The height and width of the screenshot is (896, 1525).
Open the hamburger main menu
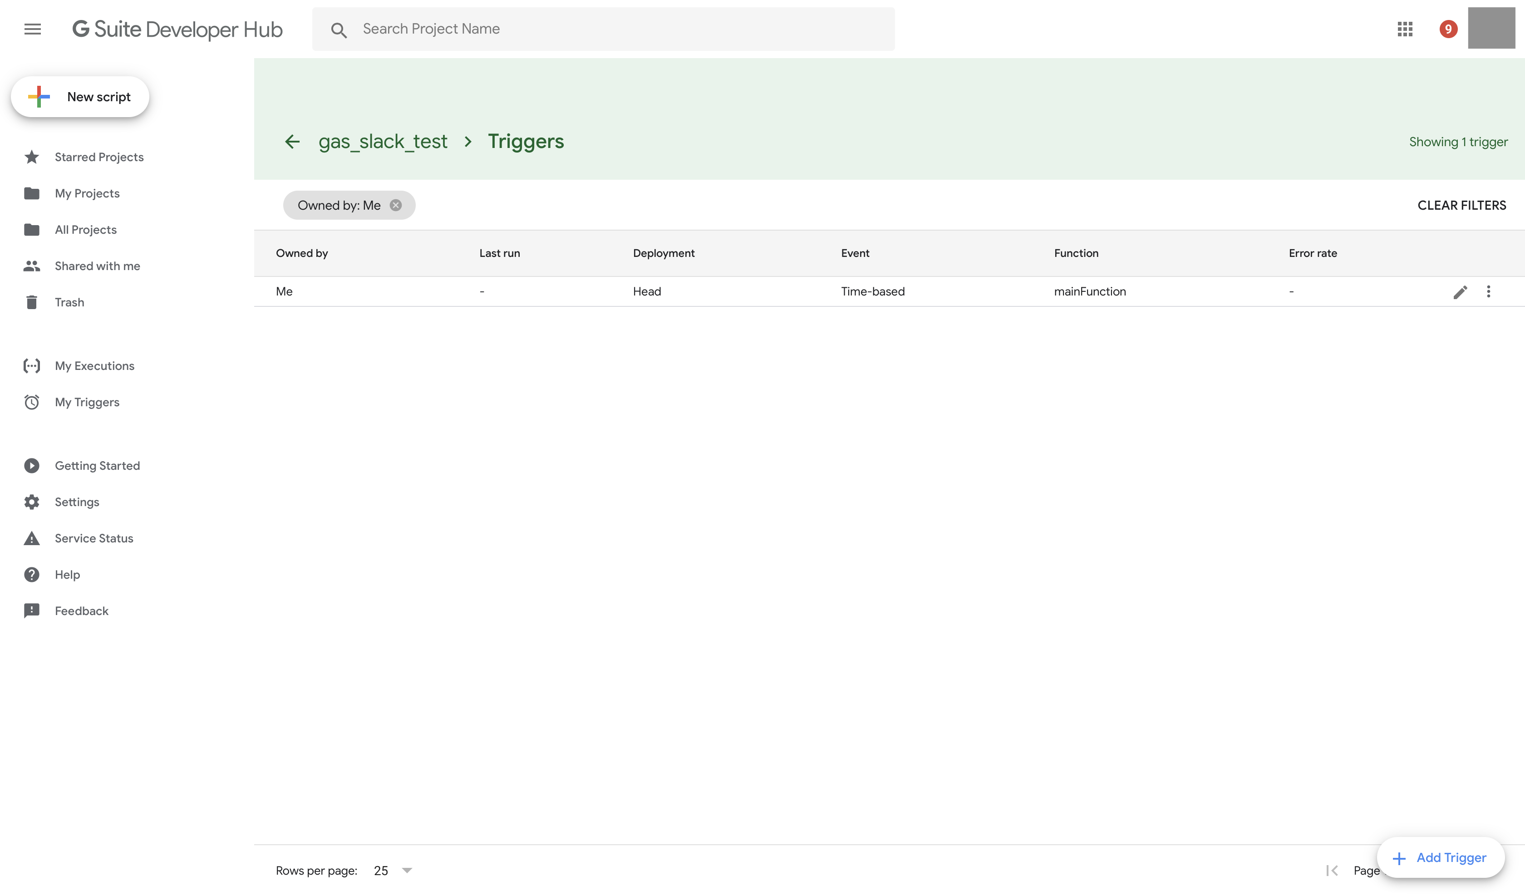click(x=33, y=29)
